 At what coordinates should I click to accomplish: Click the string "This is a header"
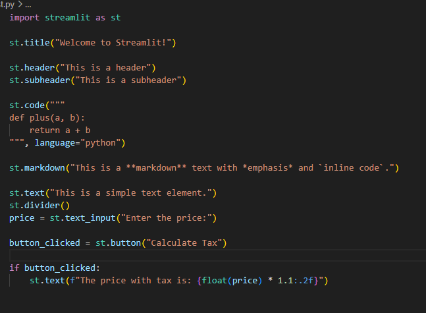tap(105, 68)
